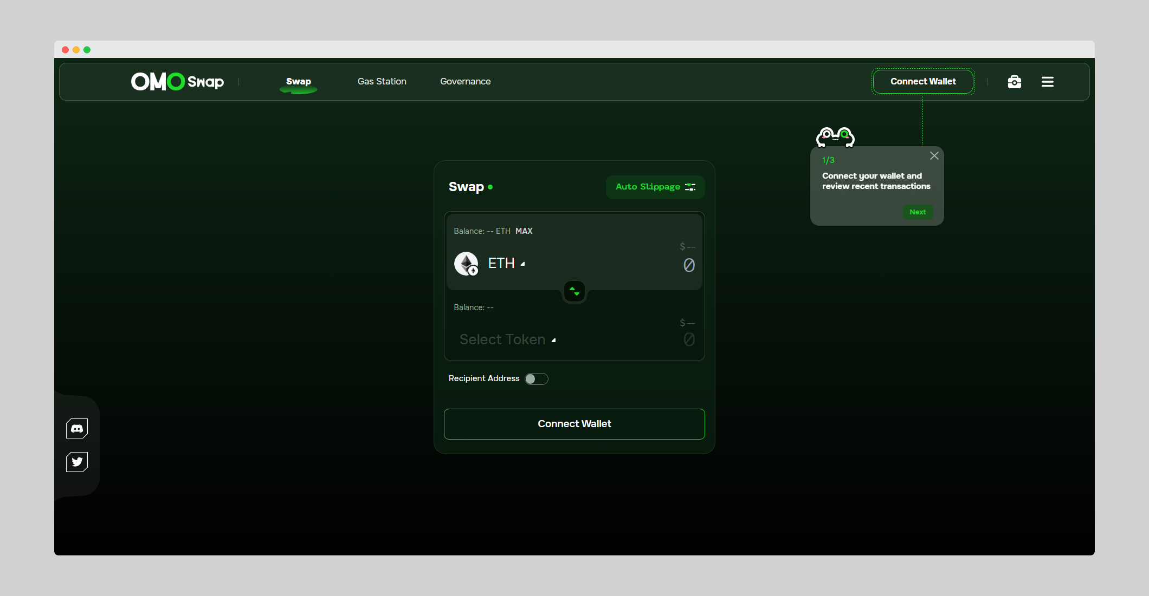Image resolution: width=1149 pixels, height=596 pixels.
Task: Open the Discord community link icon
Action: (x=77, y=429)
